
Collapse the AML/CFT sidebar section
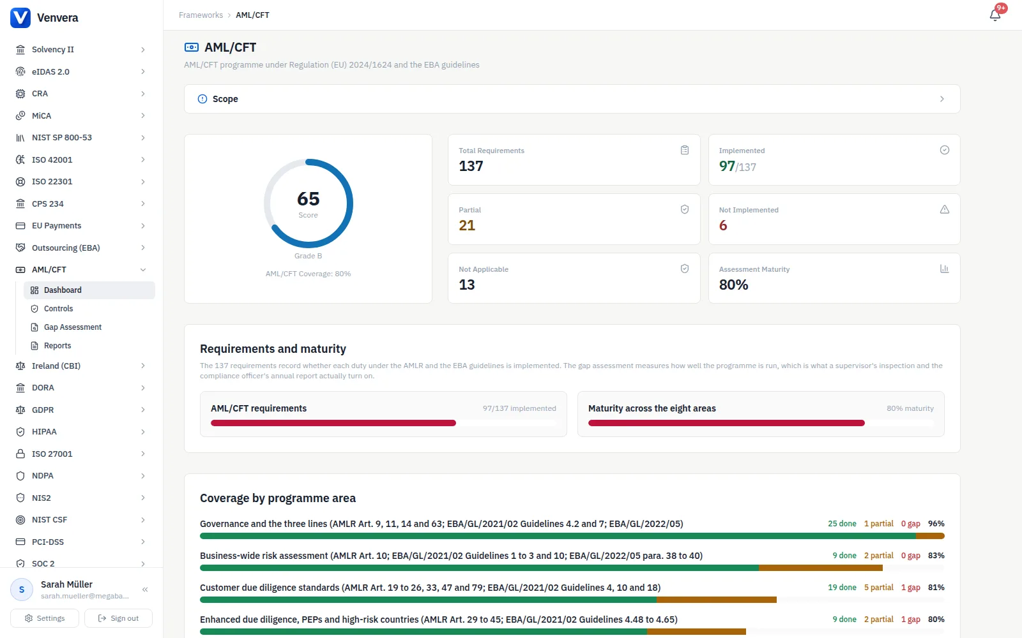tap(143, 270)
